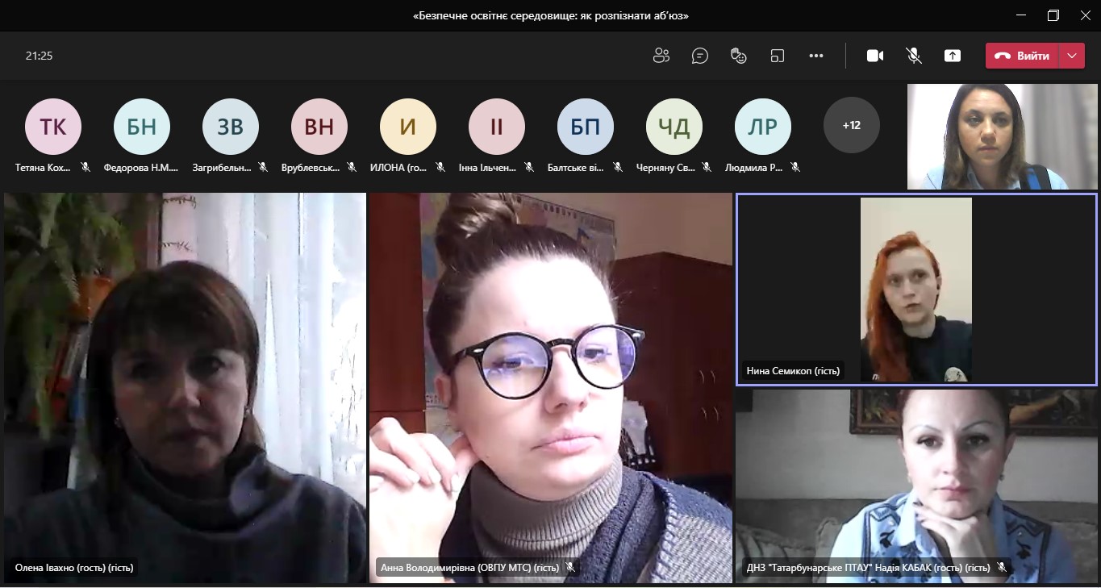Click the share content icon
This screenshot has width=1101, height=588.
tap(953, 56)
